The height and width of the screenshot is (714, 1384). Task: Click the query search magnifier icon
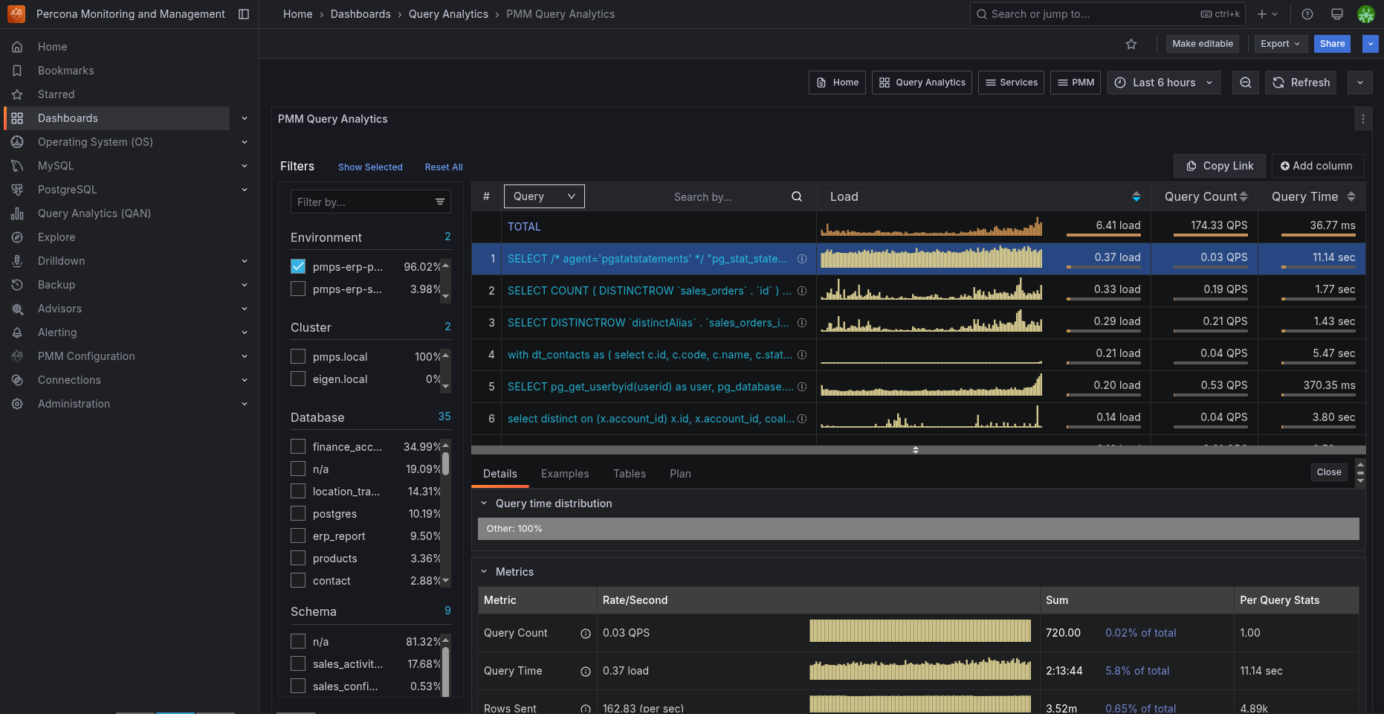point(797,196)
